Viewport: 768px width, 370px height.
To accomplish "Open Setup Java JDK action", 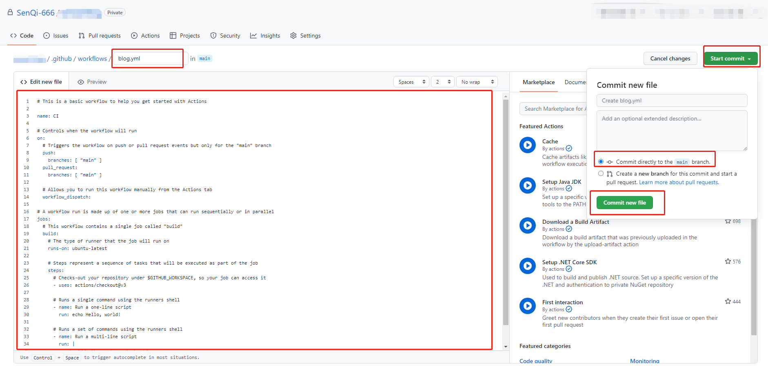I will [x=562, y=182].
